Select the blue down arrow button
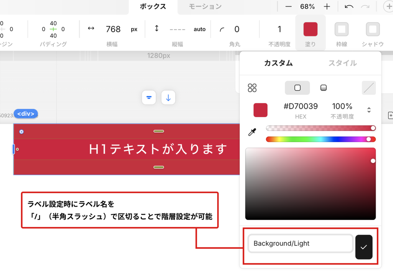The width and height of the screenshot is (393, 273). point(168,98)
